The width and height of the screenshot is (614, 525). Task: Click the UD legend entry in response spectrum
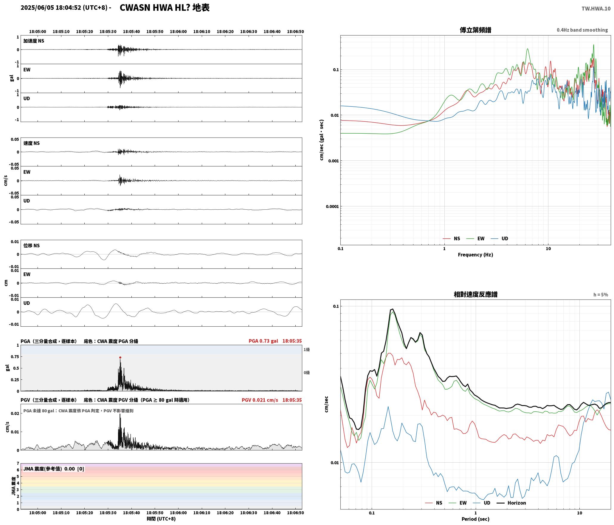tap(481, 503)
